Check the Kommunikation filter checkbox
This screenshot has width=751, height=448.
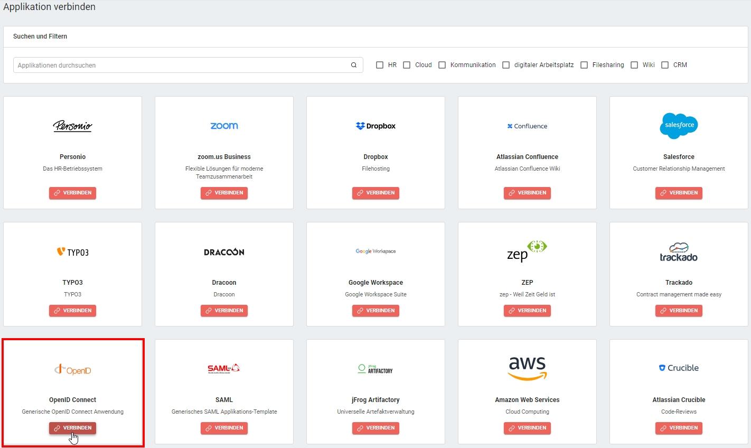click(x=442, y=65)
